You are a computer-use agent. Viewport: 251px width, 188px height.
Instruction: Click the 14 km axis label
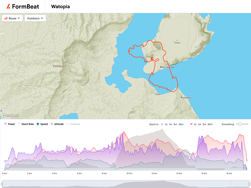[x=179, y=173]
